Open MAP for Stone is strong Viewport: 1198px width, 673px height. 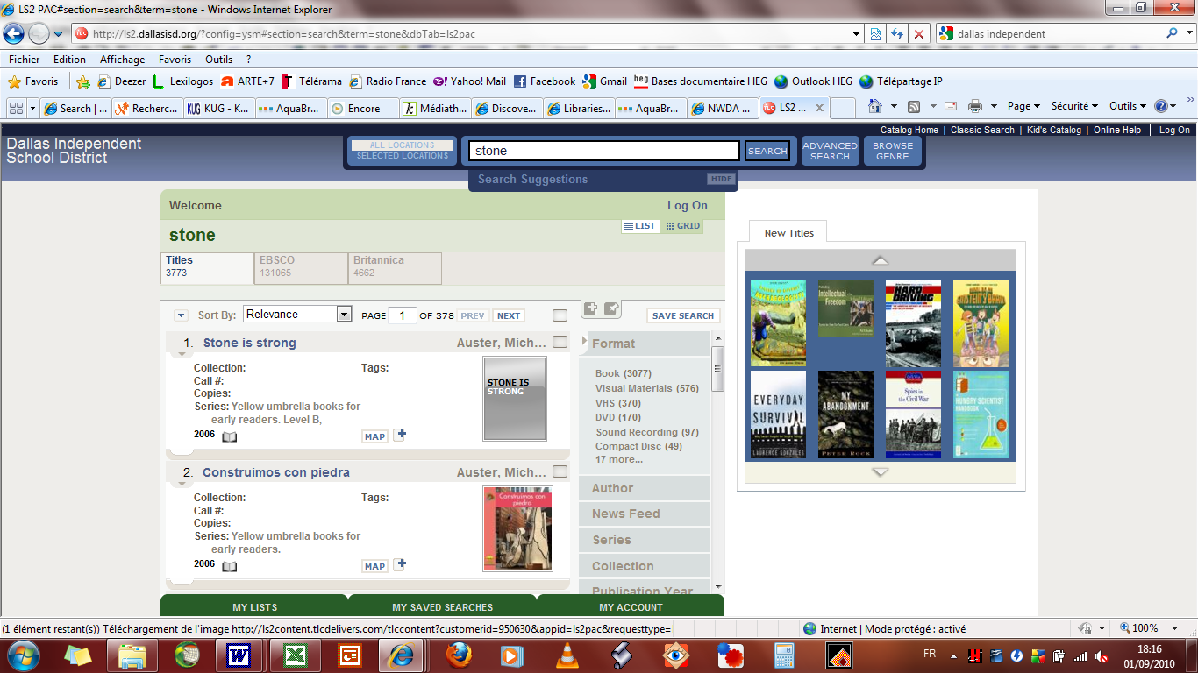tap(374, 436)
